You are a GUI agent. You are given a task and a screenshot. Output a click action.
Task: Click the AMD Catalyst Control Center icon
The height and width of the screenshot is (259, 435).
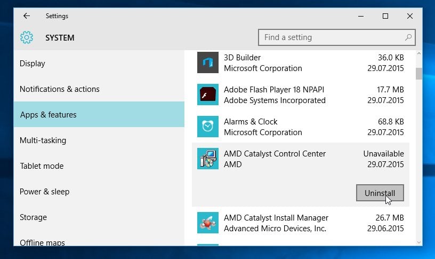pos(208,159)
